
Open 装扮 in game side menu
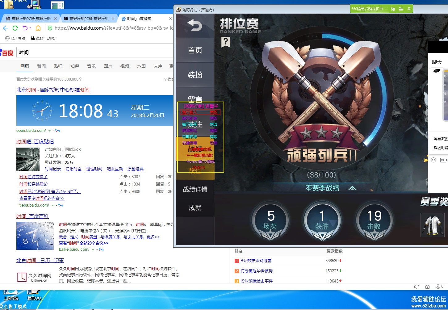195,75
